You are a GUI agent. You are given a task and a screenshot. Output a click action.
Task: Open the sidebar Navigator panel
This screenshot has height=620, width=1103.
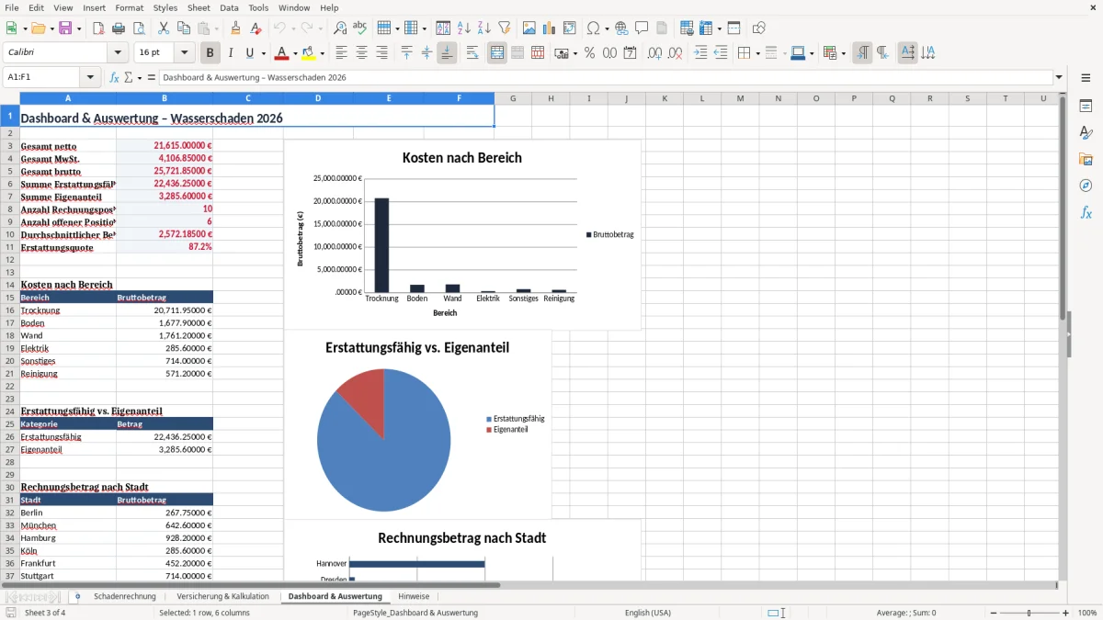coord(1086,186)
